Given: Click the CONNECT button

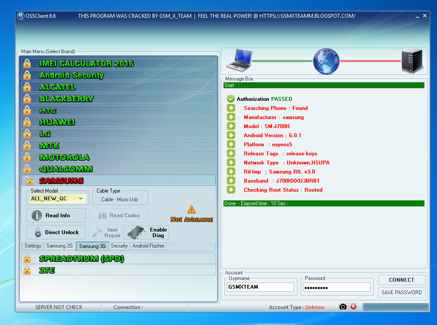Looking at the screenshot, I should pyautogui.click(x=401, y=280).
